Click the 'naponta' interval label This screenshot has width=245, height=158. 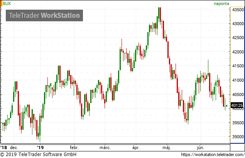tap(221, 3)
